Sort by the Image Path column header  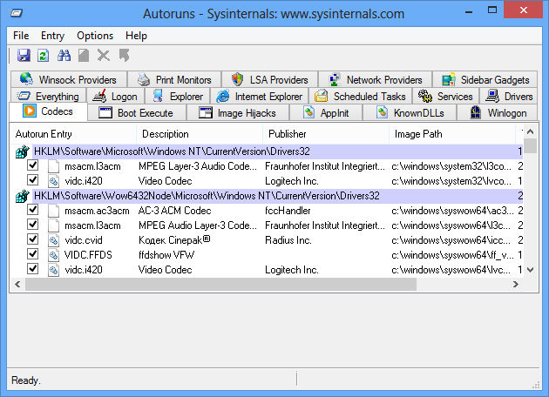pyautogui.click(x=418, y=134)
